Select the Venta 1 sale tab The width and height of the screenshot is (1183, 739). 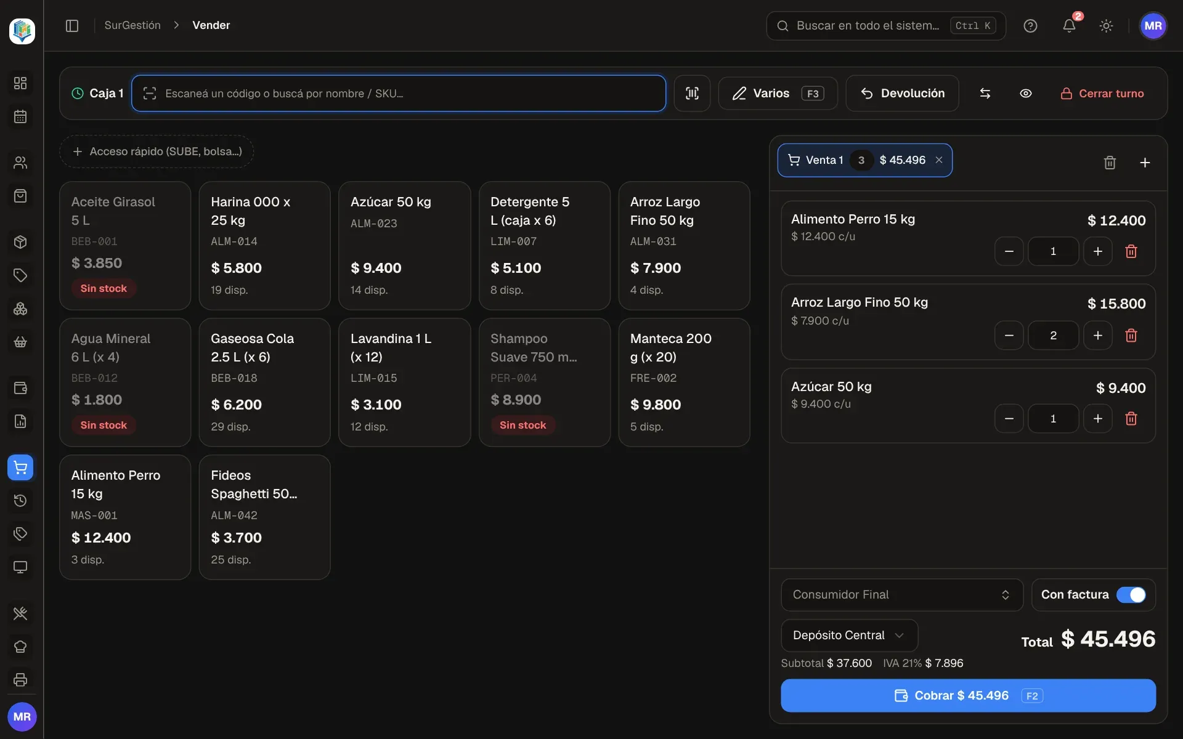point(864,160)
